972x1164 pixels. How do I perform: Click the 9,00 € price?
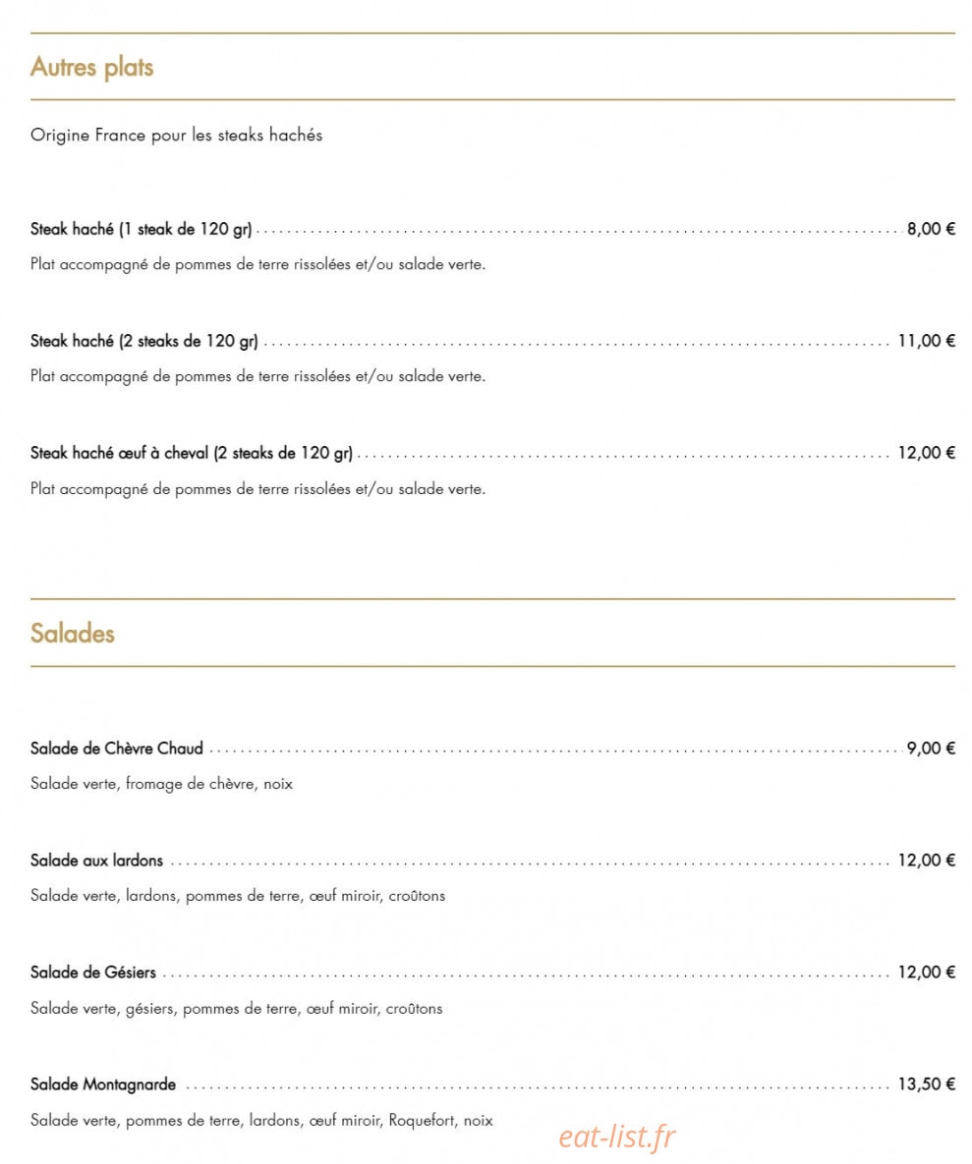[x=931, y=748]
